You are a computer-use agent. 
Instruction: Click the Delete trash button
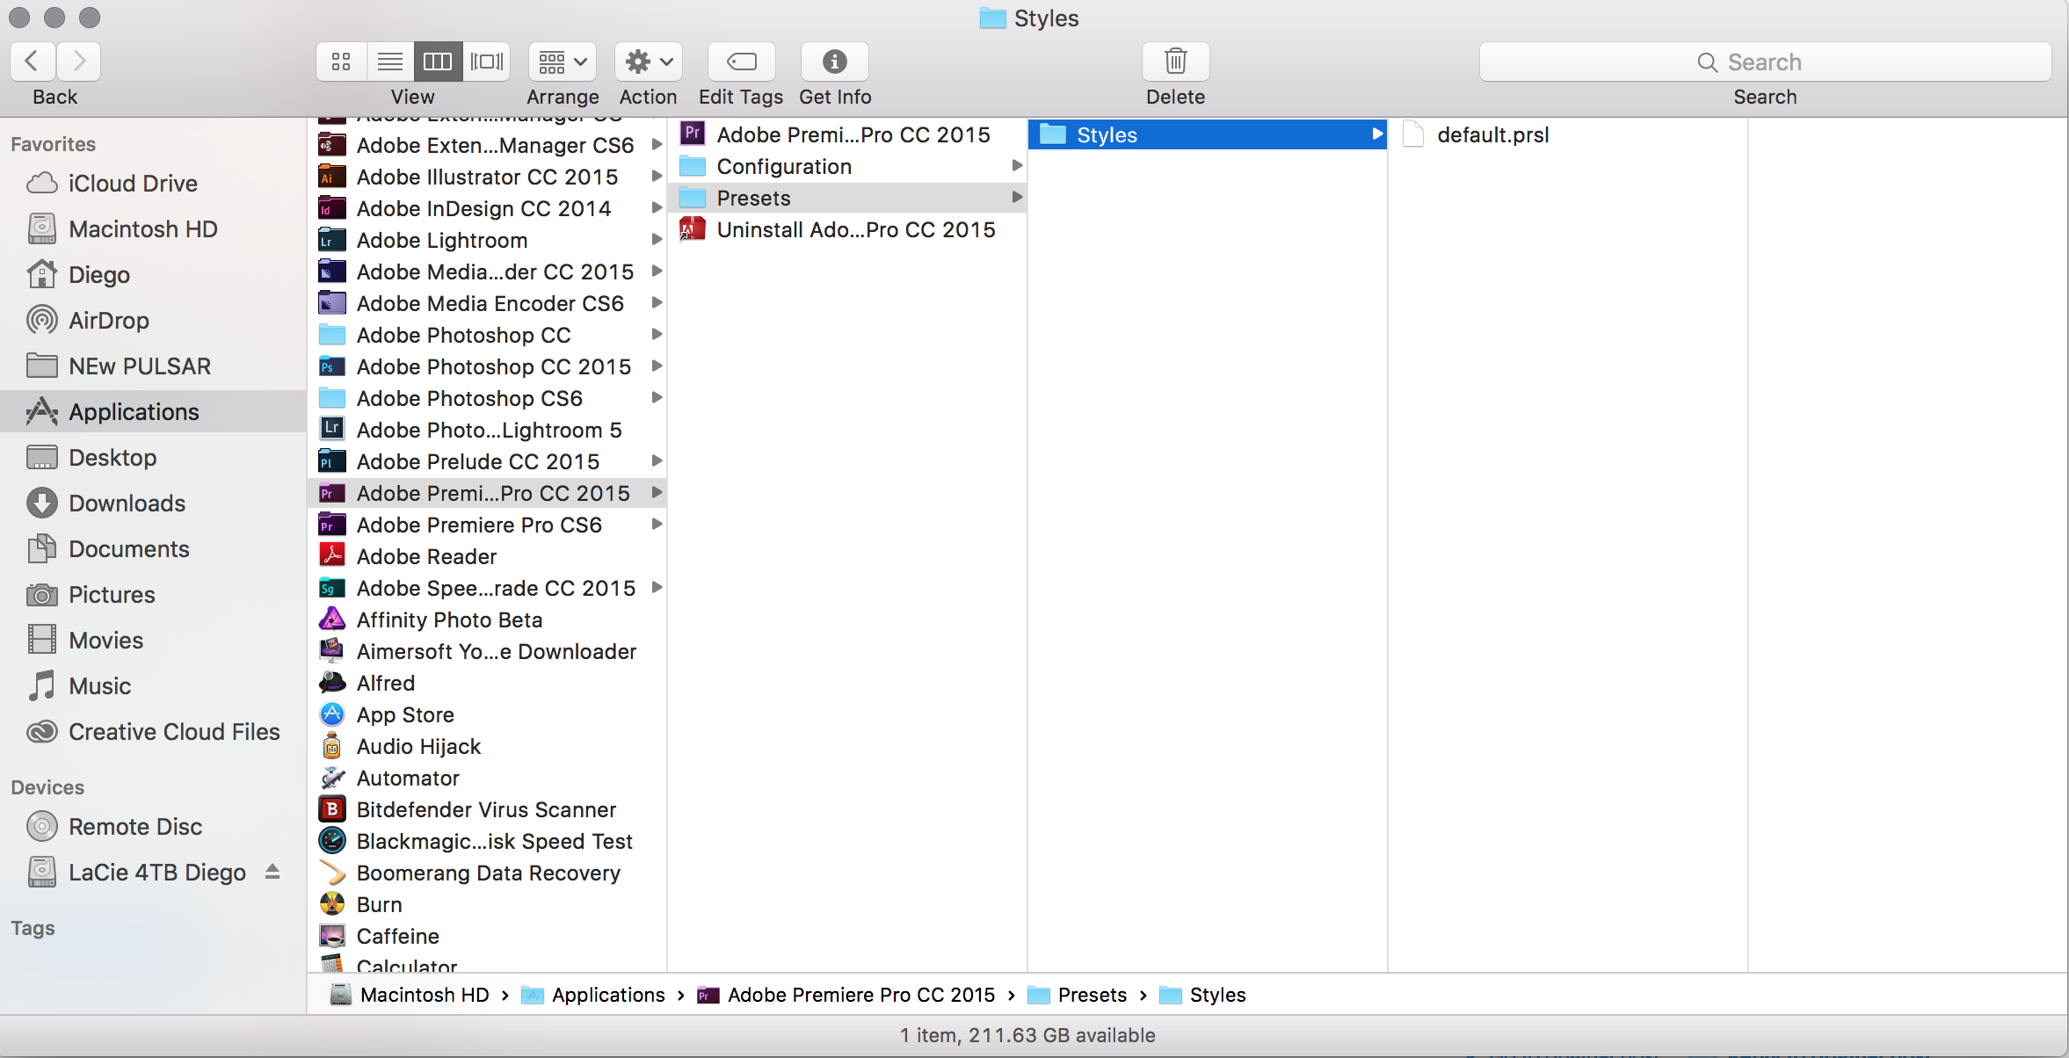(1176, 62)
